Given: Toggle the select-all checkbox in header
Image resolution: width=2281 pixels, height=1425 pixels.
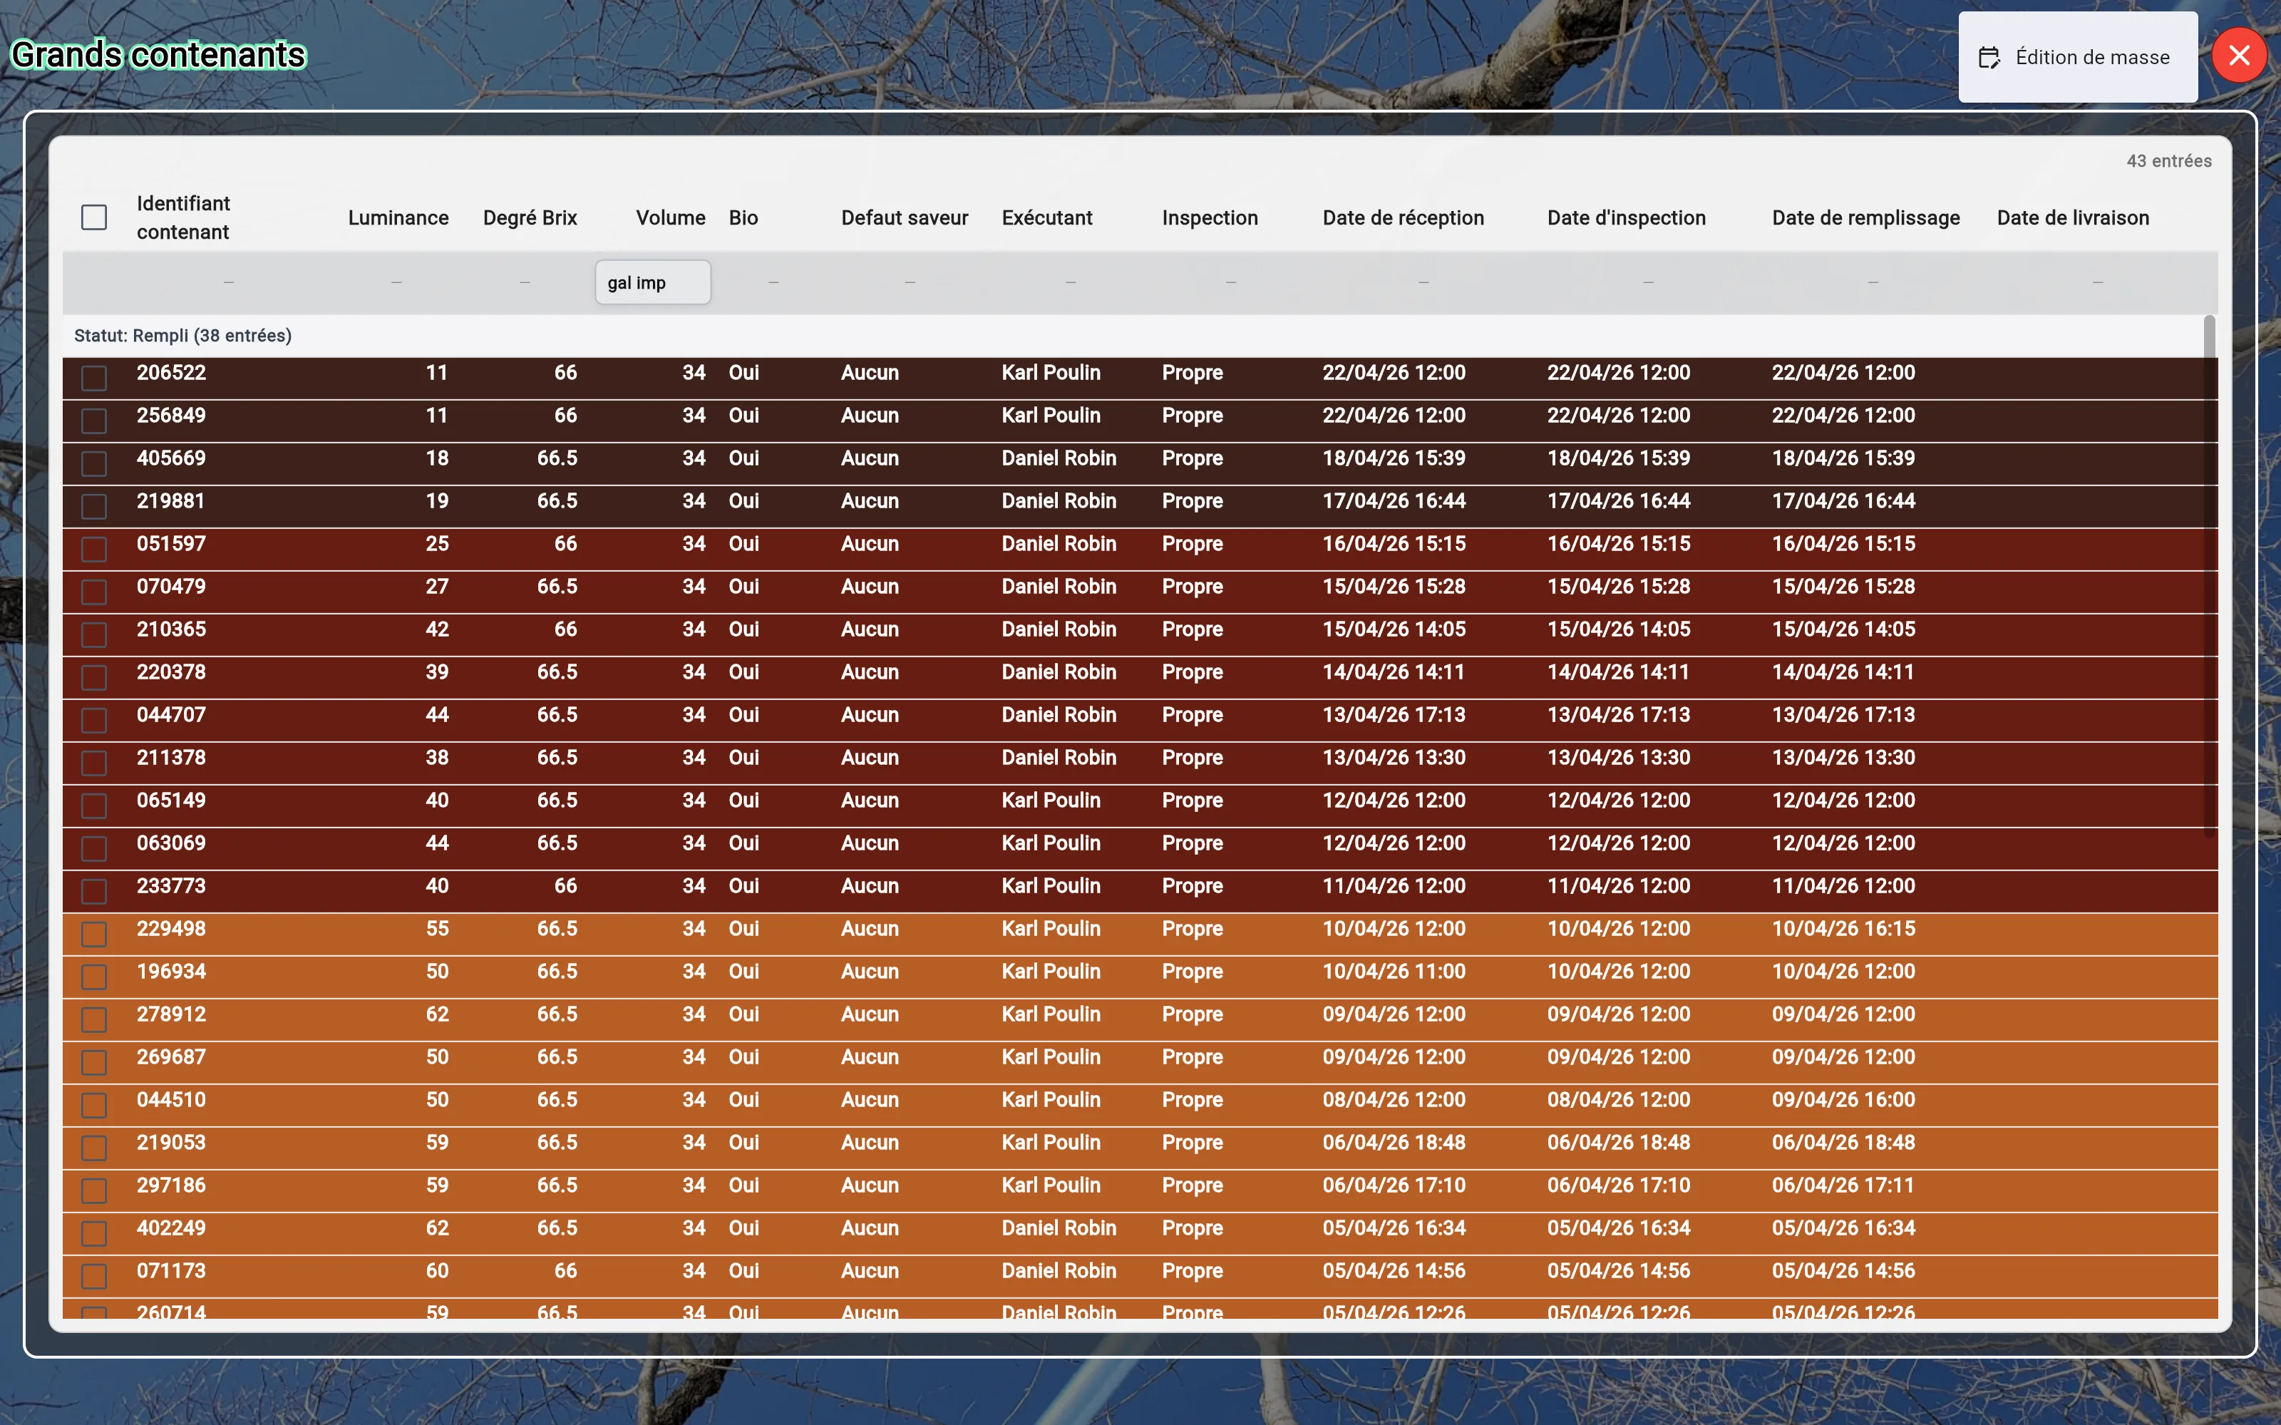Looking at the screenshot, I should pyautogui.click(x=94, y=217).
